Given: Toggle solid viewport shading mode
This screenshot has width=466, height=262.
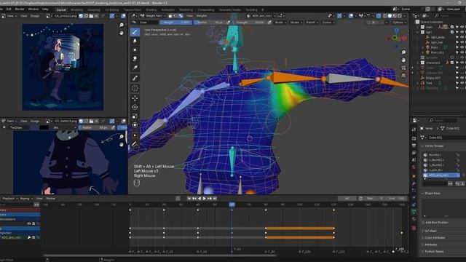Looking at the screenshot, I should (390, 16).
